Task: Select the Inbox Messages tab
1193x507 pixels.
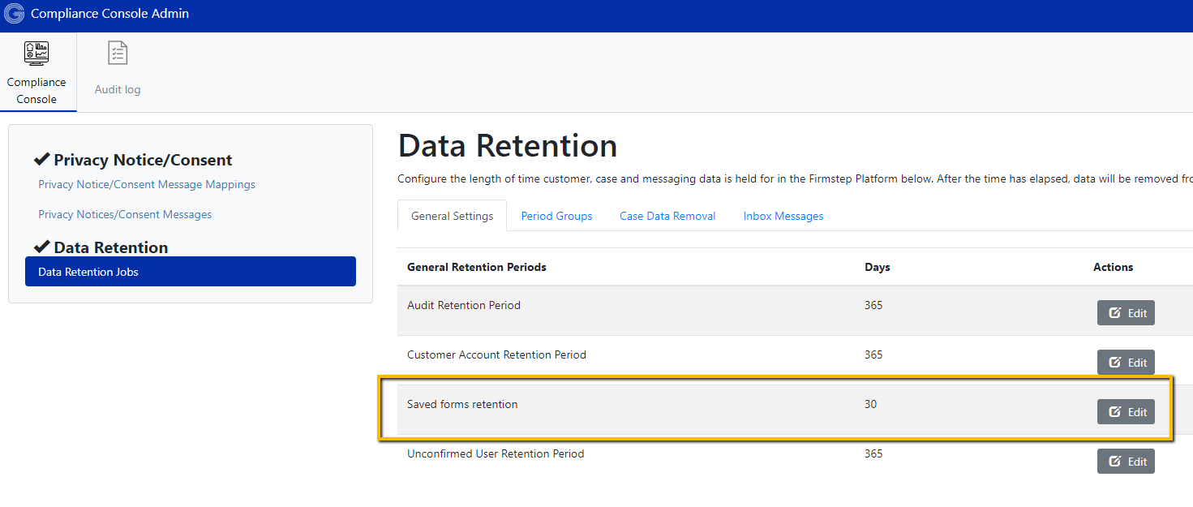Action: 783,216
